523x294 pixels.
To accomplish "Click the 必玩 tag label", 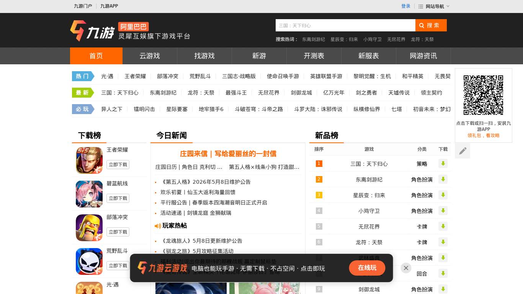I will point(83,109).
